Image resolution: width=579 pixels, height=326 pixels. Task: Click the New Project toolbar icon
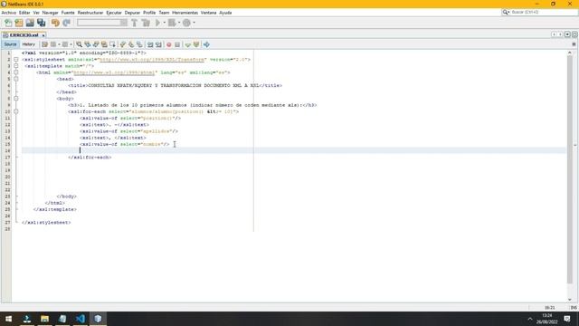pos(19,23)
